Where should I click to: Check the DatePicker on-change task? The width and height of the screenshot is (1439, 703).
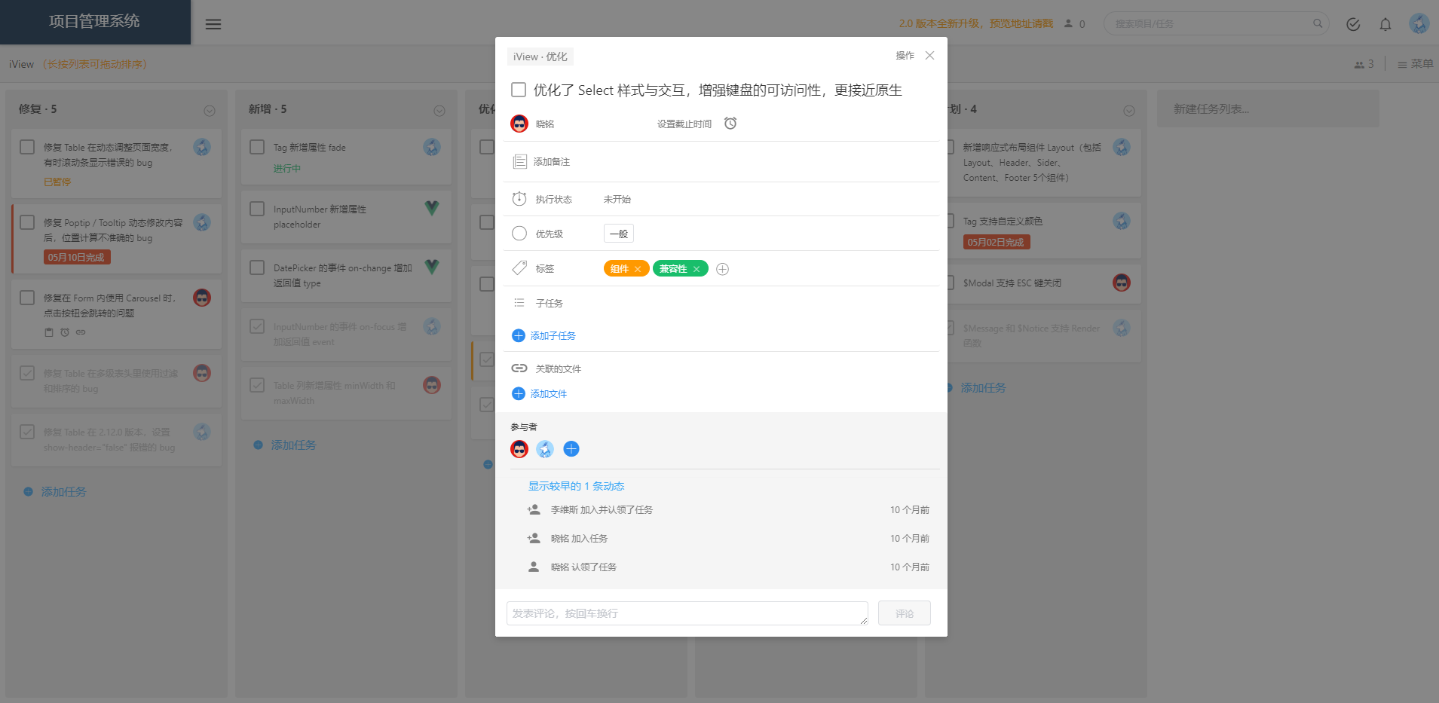pyautogui.click(x=257, y=267)
